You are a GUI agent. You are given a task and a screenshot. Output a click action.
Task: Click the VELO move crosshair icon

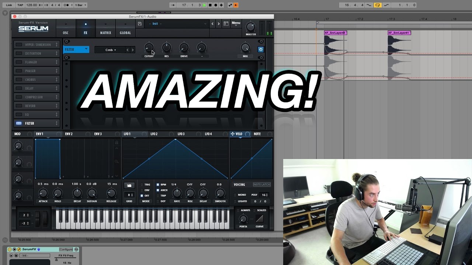233,134
